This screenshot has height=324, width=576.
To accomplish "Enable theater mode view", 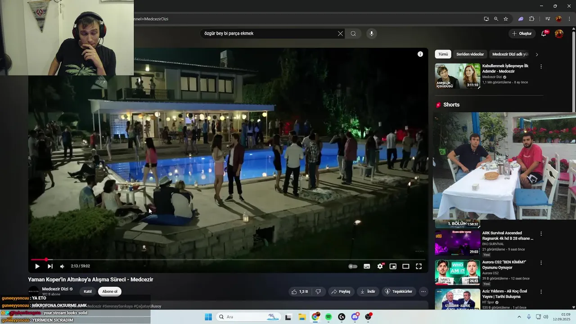I will [405, 266].
